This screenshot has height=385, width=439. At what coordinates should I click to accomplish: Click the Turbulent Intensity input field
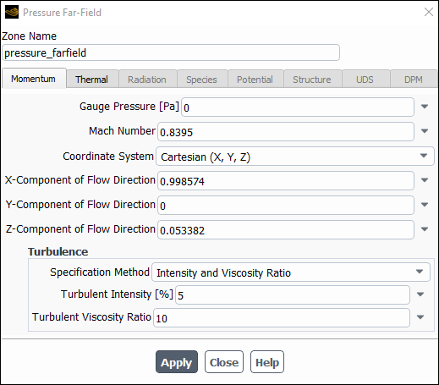[x=293, y=295]
